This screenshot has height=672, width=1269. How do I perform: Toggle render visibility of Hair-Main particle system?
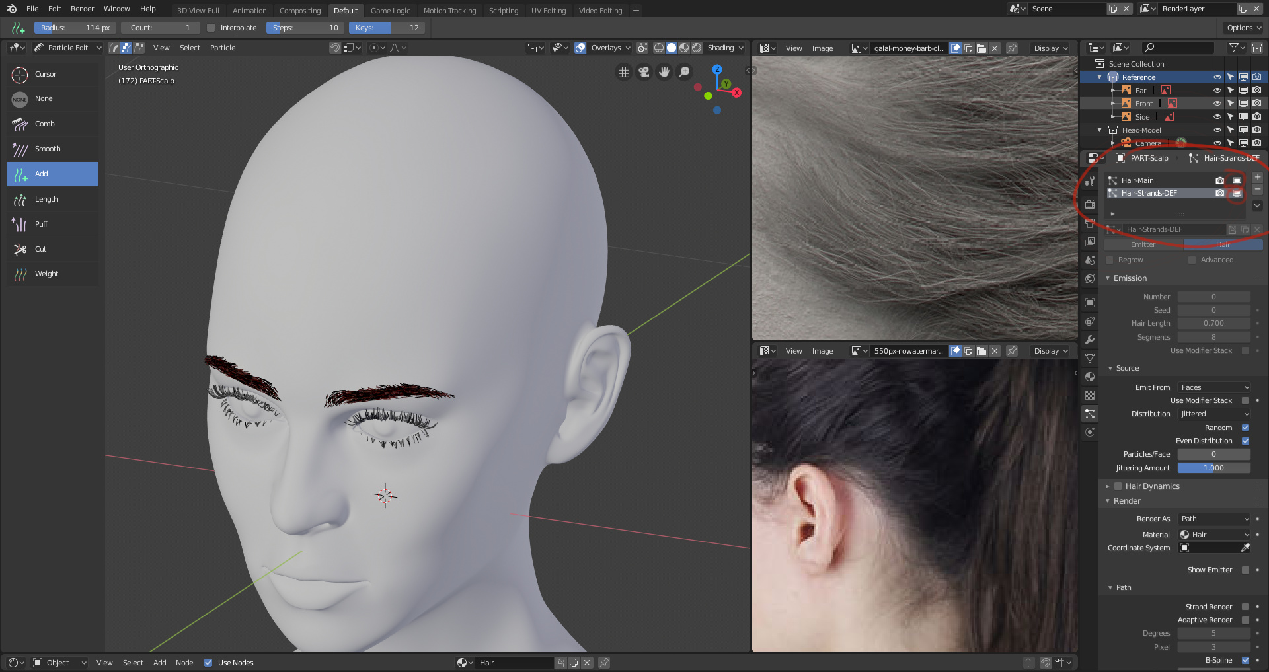pos(1220,180)
